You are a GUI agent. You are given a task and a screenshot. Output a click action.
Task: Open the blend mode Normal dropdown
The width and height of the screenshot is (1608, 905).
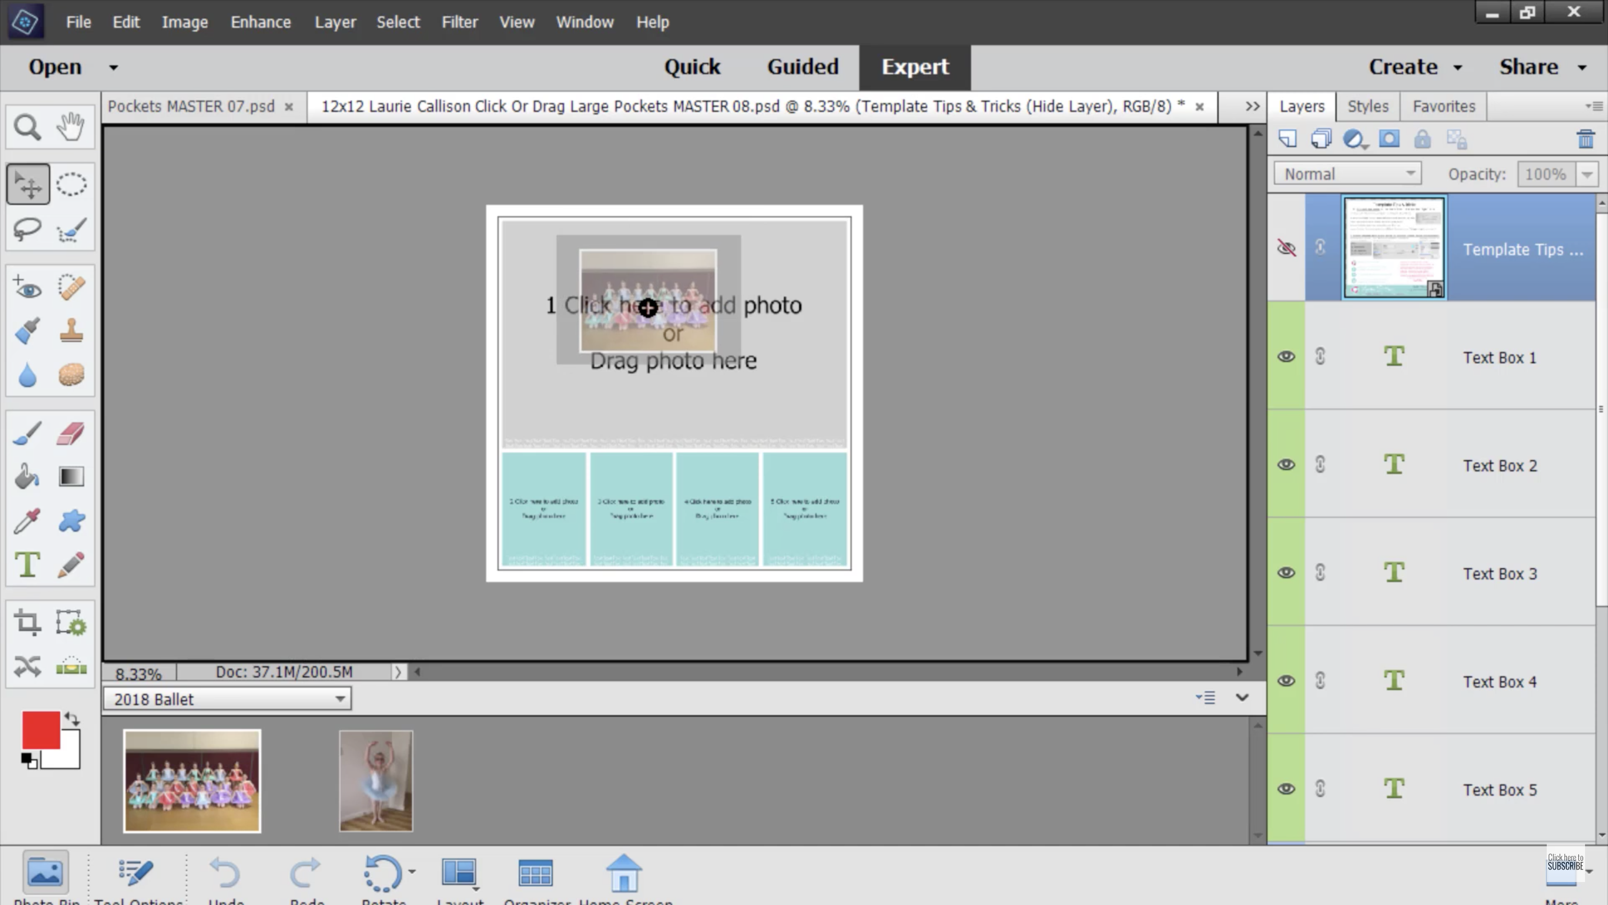point(1348,174)
